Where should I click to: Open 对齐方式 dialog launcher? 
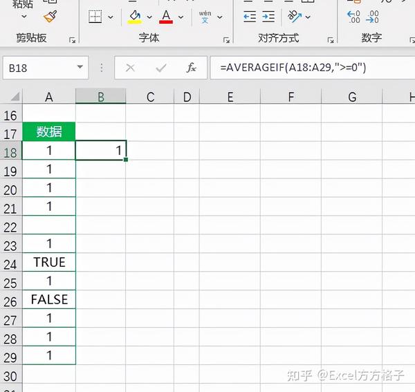331,40
